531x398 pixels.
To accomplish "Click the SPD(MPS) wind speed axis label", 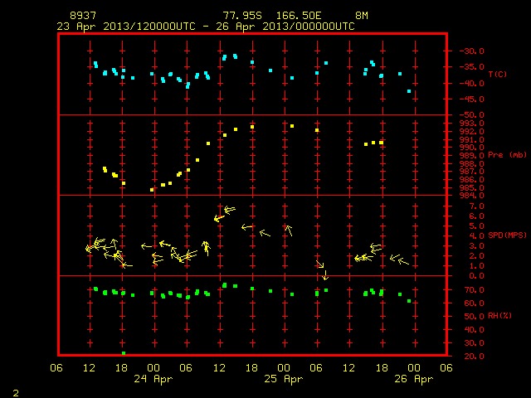I will point(507,235).
